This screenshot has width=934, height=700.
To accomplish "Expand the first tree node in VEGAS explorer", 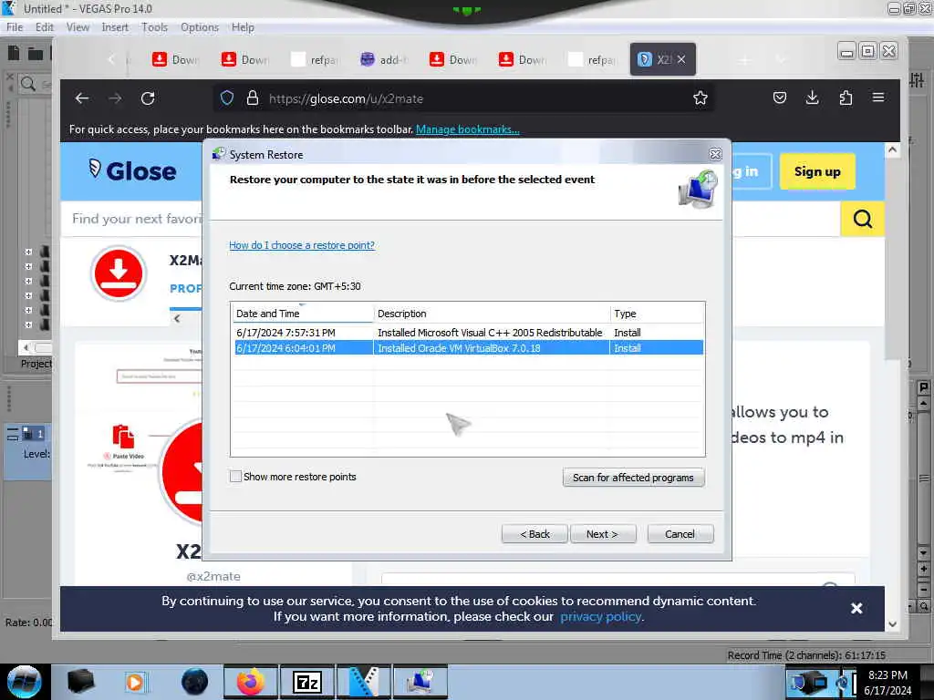I will [x=28, y=252].
